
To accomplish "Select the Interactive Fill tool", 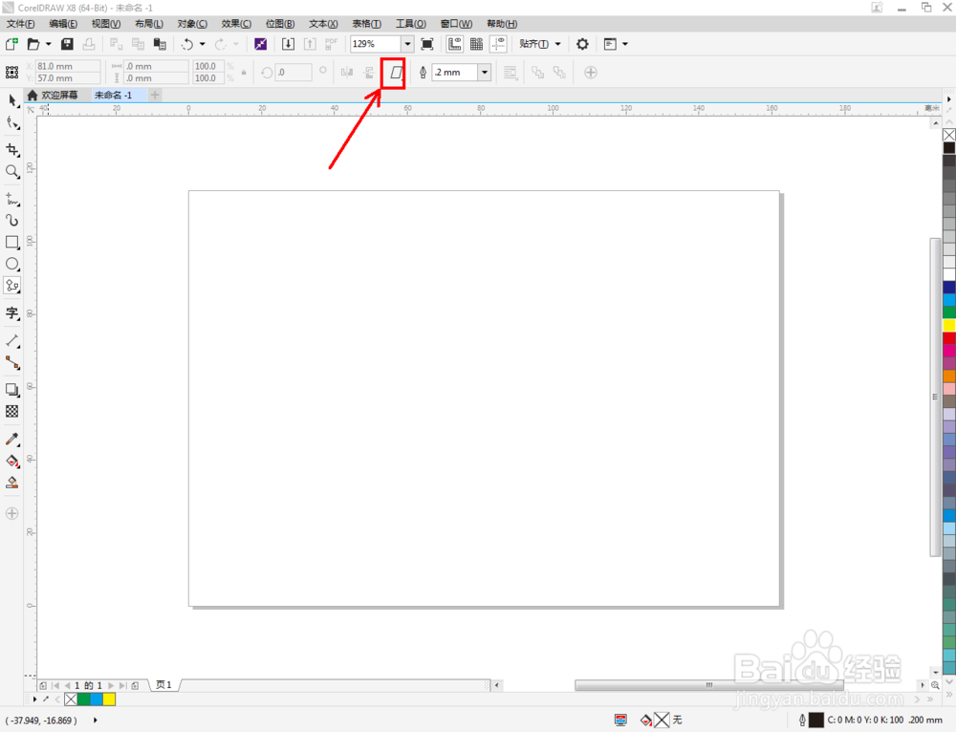I will (x=12, y=461).
